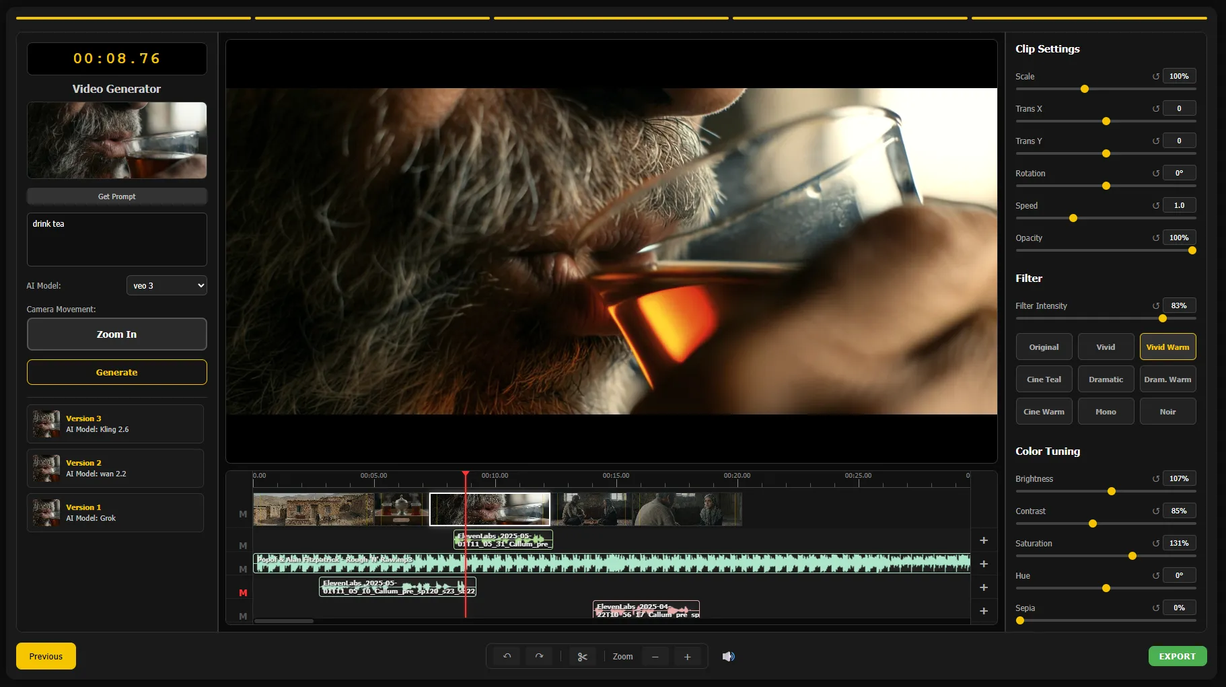Open the Zoom In camera movement selector
Image resolution: width=1226 pixels, height=687 pixels.
[x=116, y=334]
